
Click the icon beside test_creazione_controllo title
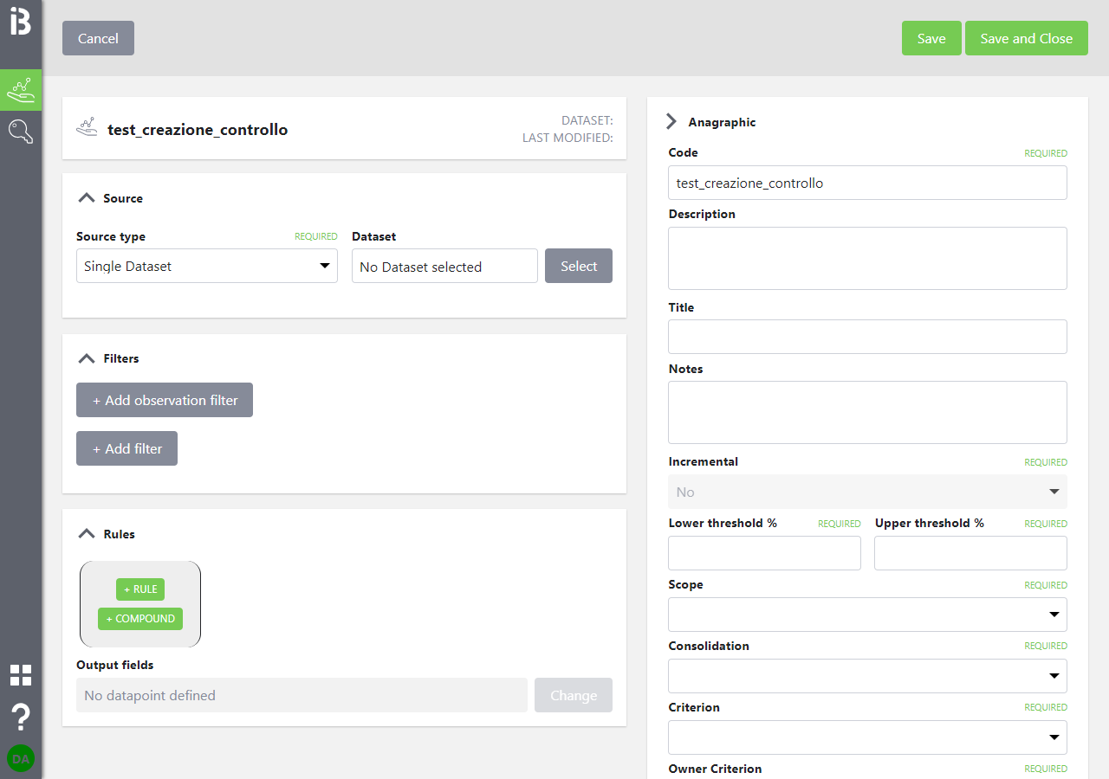87,129
